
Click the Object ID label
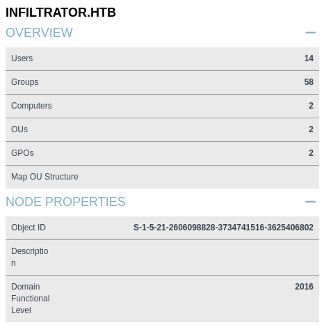pyautogui.click(x=29, y=228)
